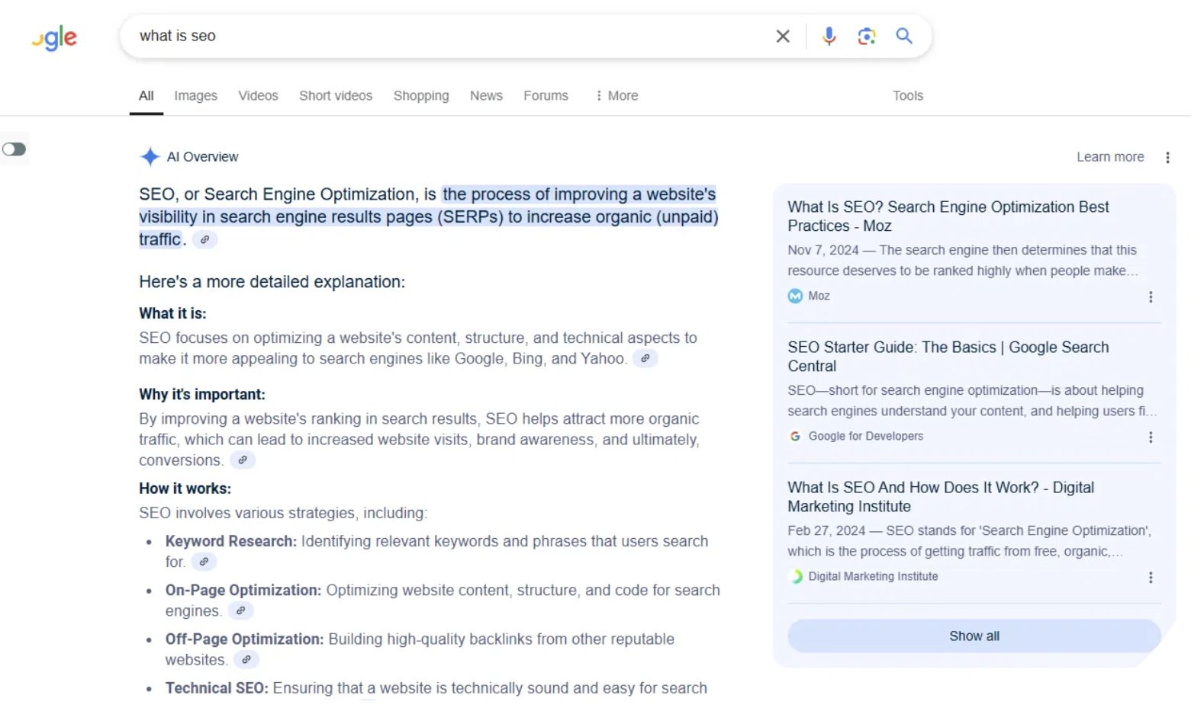This screenshot has height=724, width=1204.
Task: Open source link chip after 'conversions.'
Action: click(243, 460)
